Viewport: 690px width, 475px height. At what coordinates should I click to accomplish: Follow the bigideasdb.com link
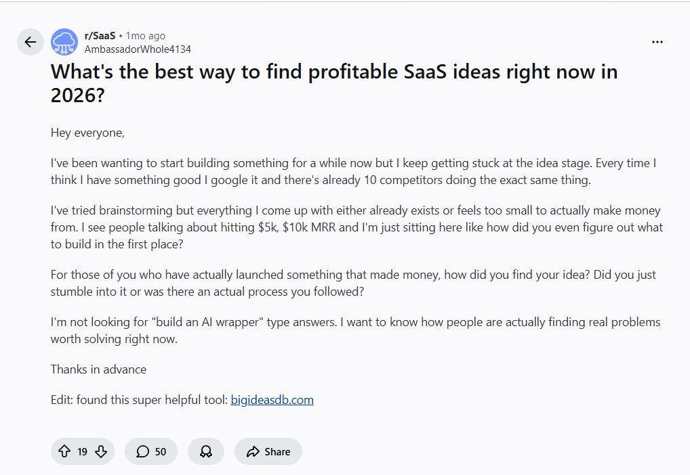(272, 400)
